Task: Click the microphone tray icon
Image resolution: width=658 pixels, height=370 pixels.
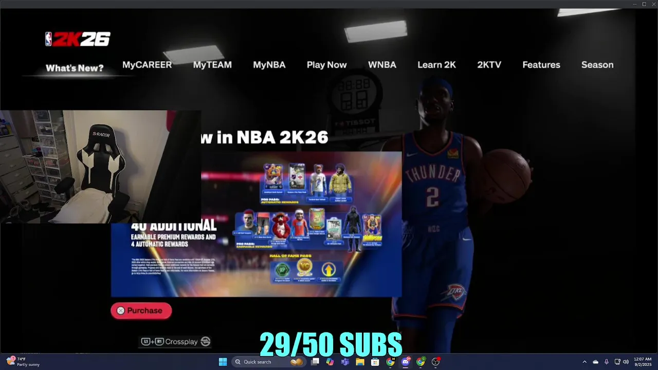Action: coord(607,362)
